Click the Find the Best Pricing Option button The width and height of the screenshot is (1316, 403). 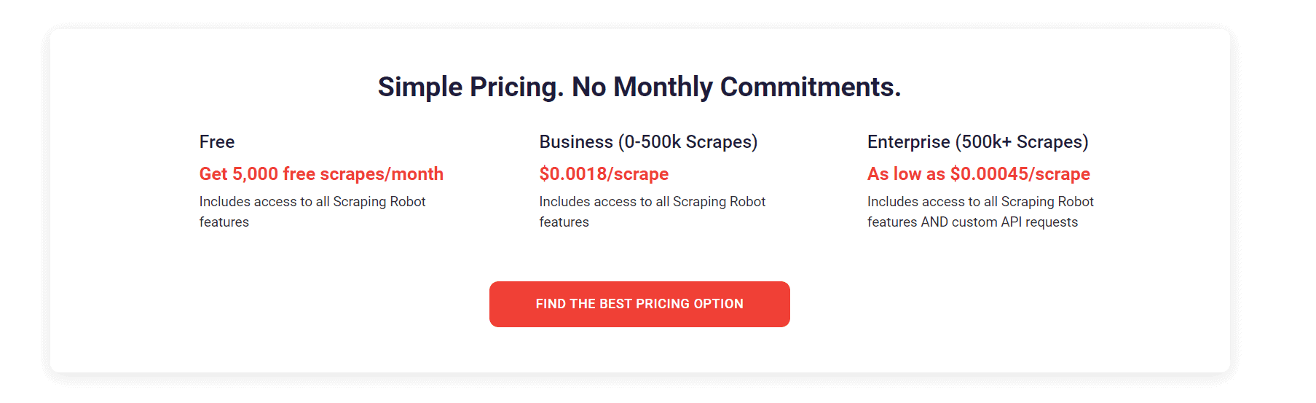[x=639, y=304]
